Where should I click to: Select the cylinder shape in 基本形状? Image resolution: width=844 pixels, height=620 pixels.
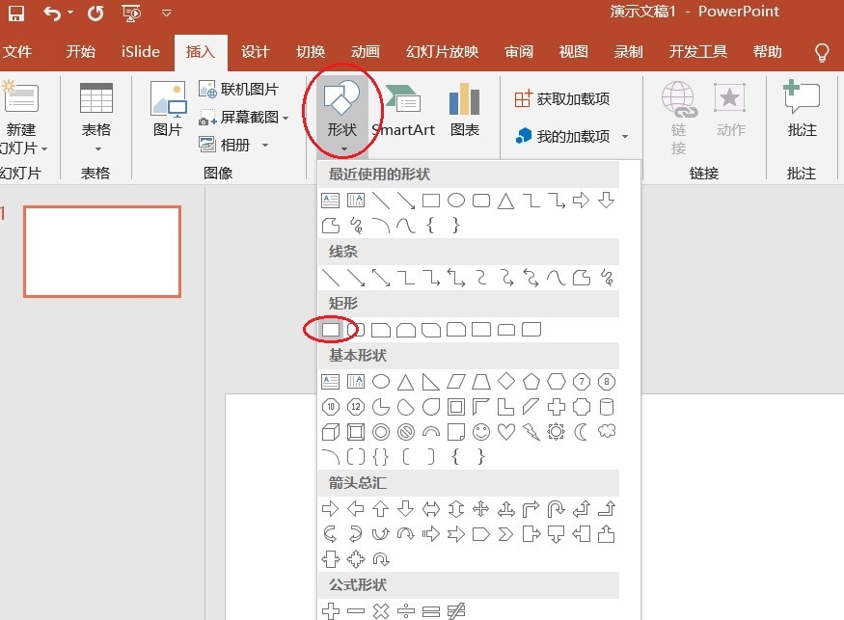607,407
